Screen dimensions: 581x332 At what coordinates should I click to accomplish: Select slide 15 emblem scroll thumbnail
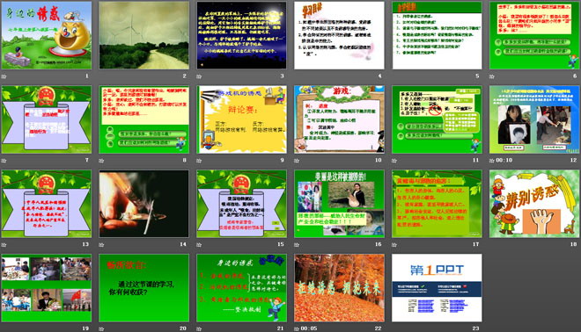241,204
